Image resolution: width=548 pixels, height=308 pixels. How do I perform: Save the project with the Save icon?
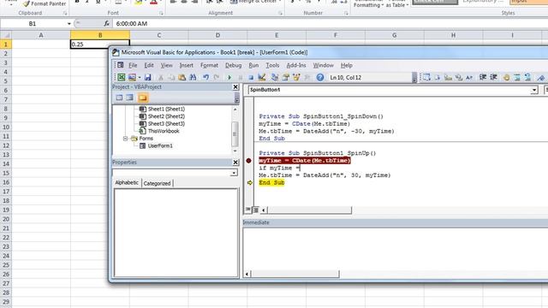(148, 77)
